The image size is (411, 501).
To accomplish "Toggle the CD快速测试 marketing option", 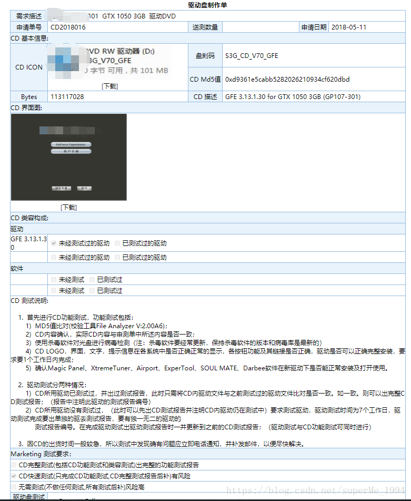I will pos(14,476).
